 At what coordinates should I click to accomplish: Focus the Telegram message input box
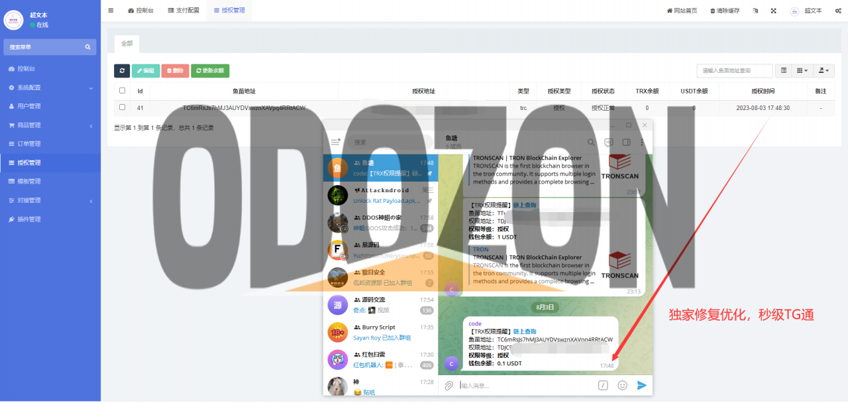(x=525, y=385)
